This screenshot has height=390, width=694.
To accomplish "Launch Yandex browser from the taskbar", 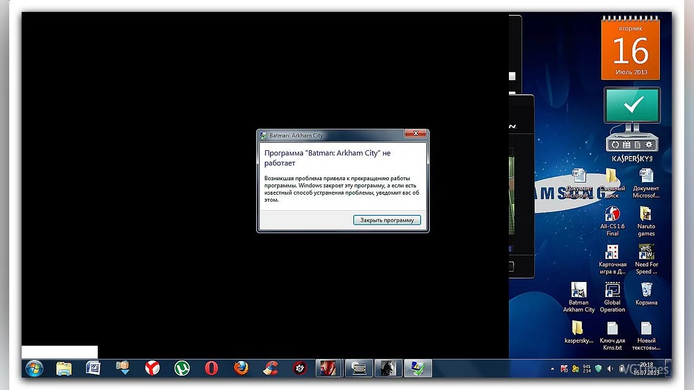I will click(x=152, y=368).
